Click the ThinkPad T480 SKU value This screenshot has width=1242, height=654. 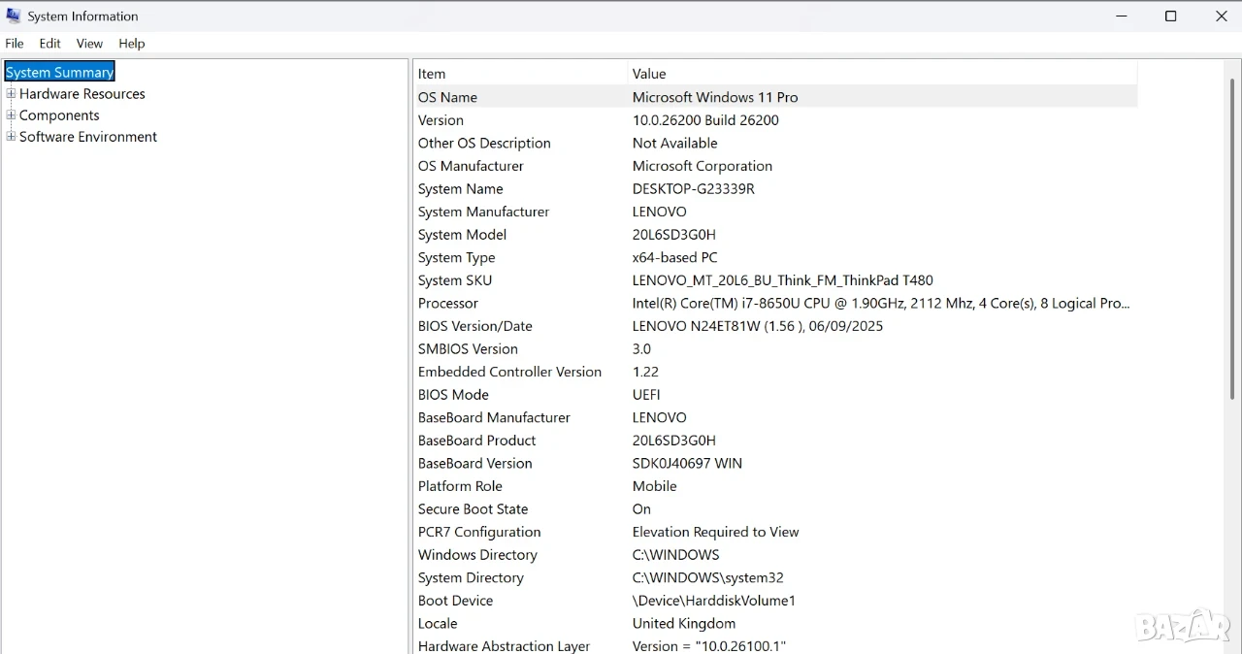(x=783, y=280)
